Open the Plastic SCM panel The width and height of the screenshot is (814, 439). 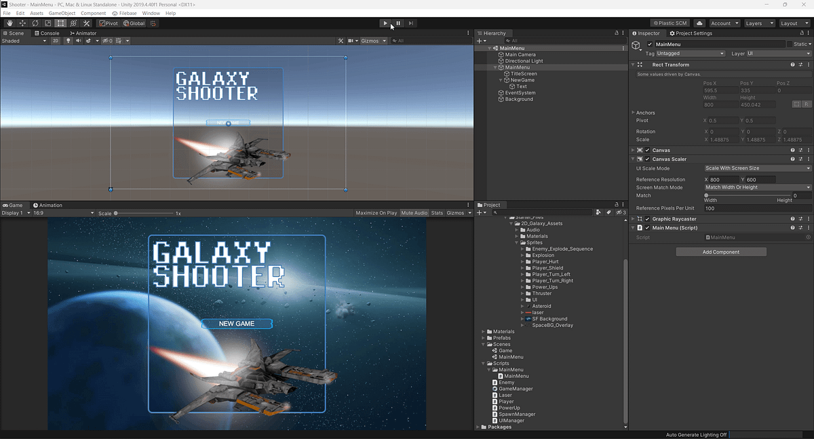(x=670, y=22)
